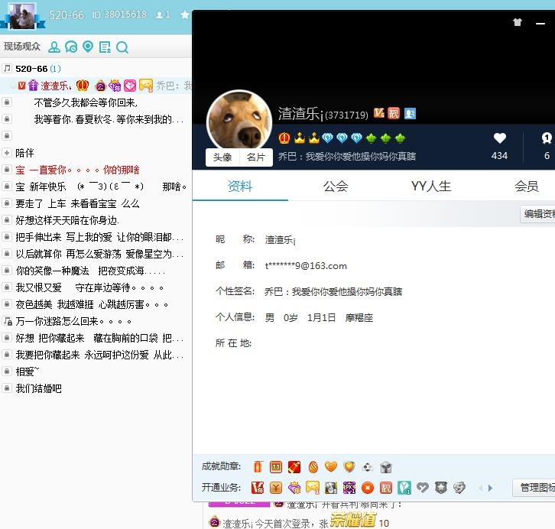Click the 现场观众 audience label
The width and height of the screenshot is (555, 529).
click(22, 47)
